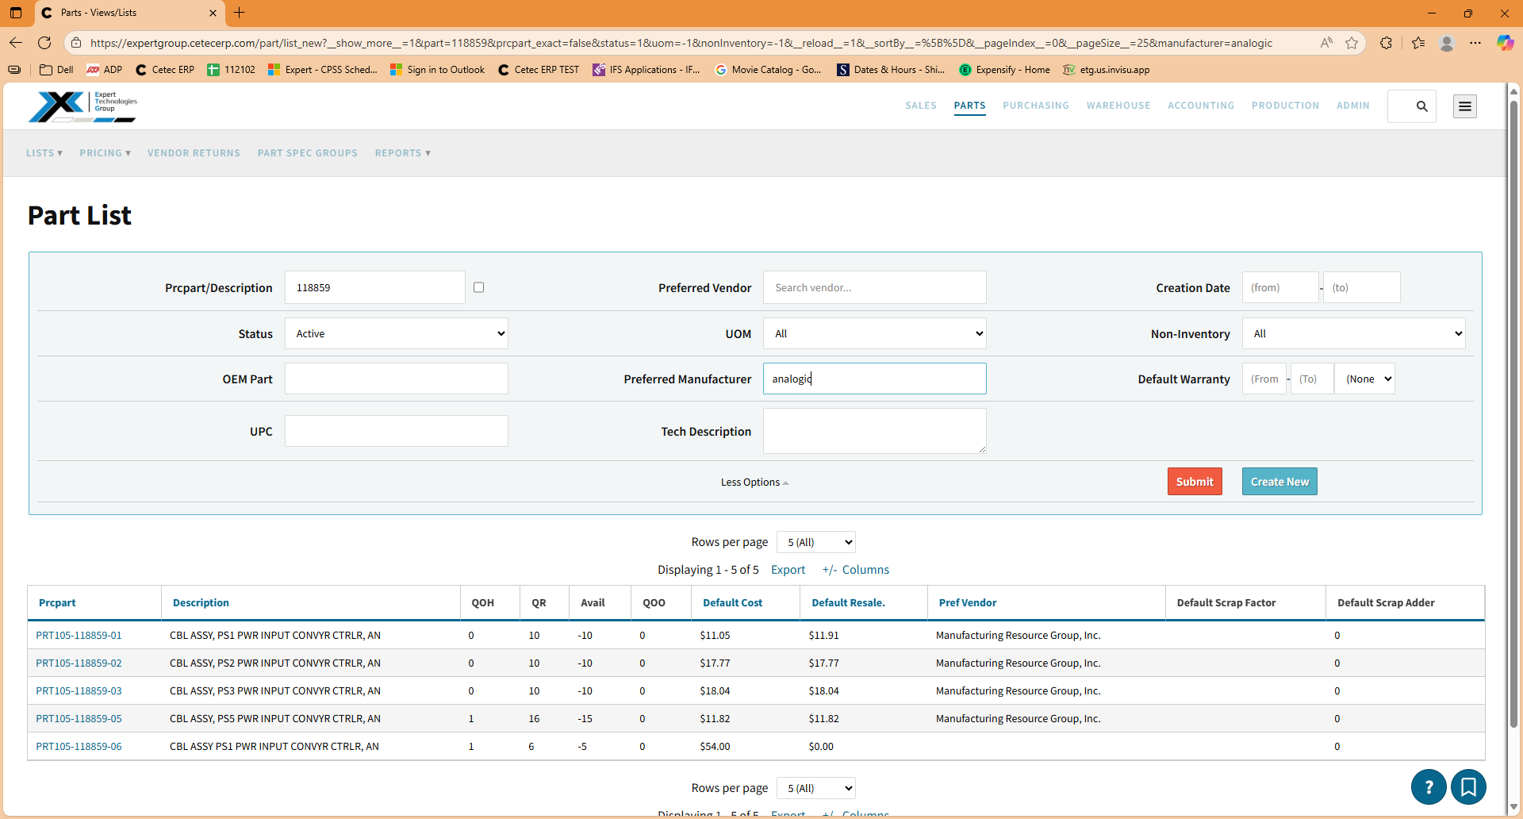This screenshot has height=819, width=1523.
Task: Collapse filters with Less Options
Action: pos(754,483)
